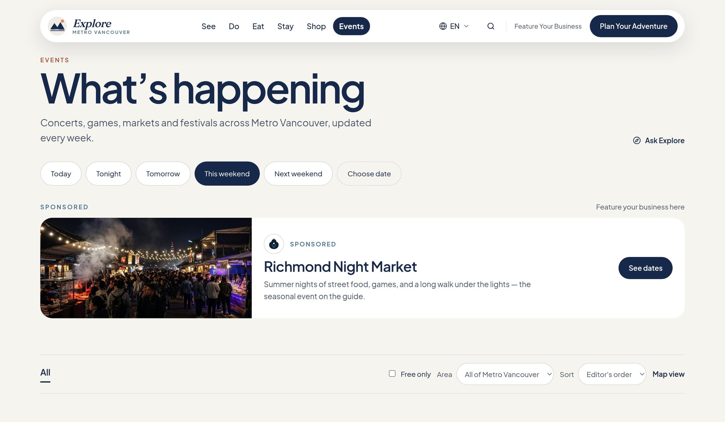Open the Richmond Night Market title
725x422 pixels.
[340, 267]
